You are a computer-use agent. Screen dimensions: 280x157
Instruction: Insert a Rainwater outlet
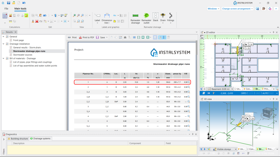click(147, 18)
